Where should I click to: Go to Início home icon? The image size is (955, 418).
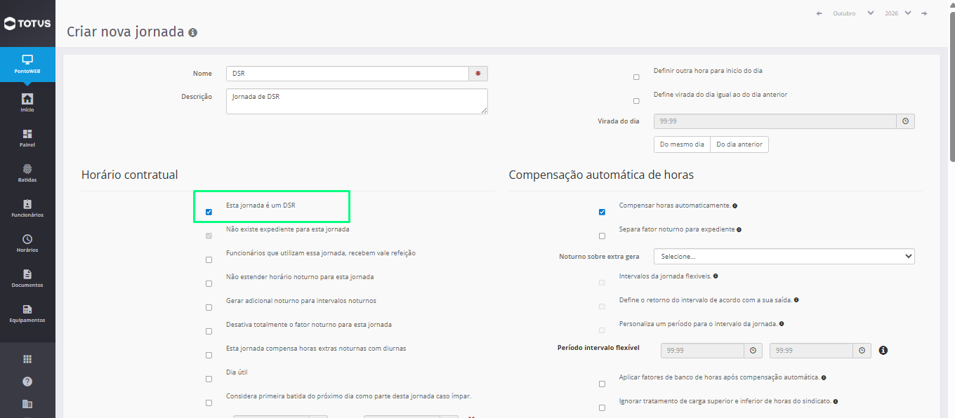pyautogui.click(x=27, y=99)
